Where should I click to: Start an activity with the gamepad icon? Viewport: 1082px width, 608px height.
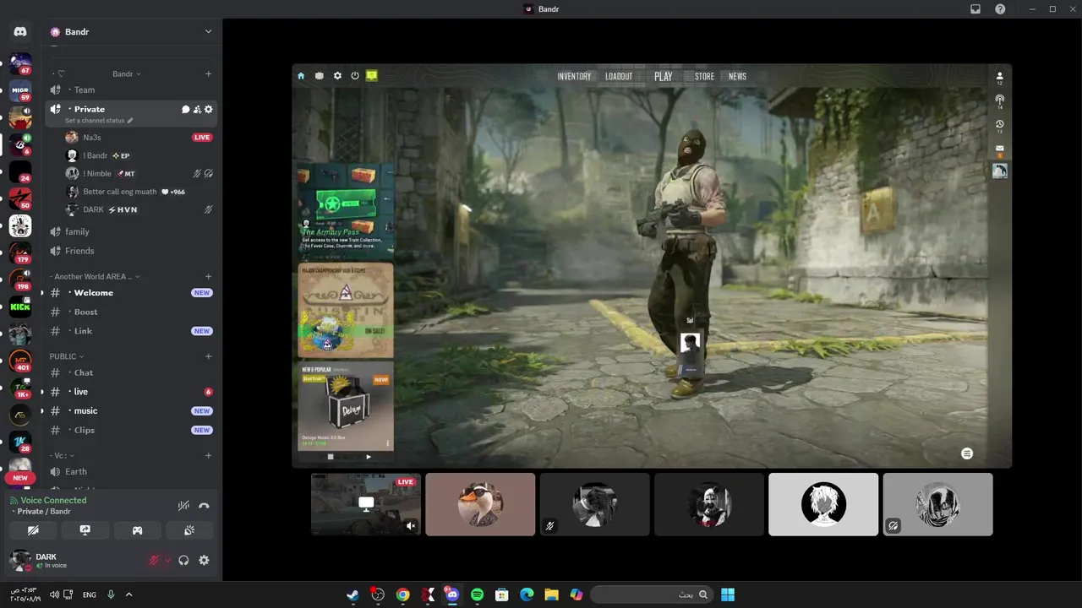point(137,530)
